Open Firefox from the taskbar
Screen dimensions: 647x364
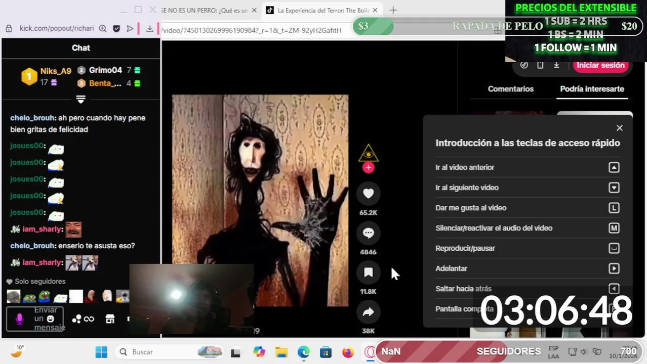(x=348, y=352)
